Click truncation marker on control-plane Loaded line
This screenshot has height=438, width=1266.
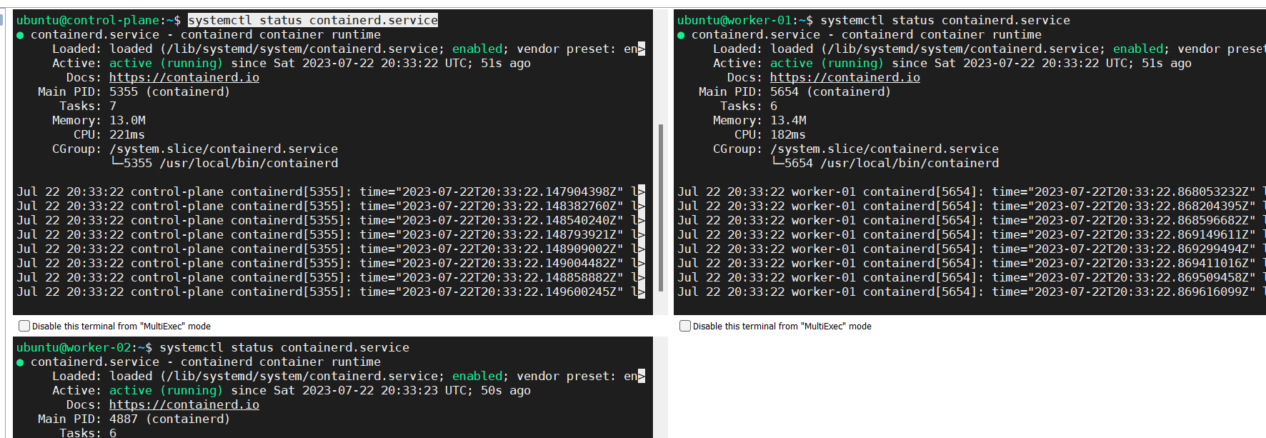[x=641, y=49]
